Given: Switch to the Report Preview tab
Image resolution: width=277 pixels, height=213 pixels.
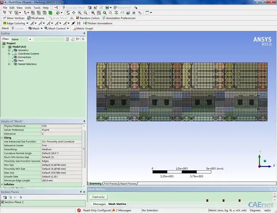Looking at the screenshot, I should click(128, 184).
